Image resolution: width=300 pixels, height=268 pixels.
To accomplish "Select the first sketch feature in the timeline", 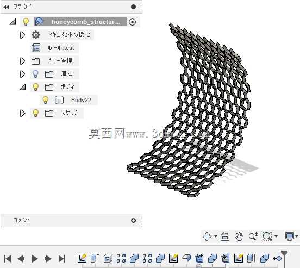I will 82,258.
